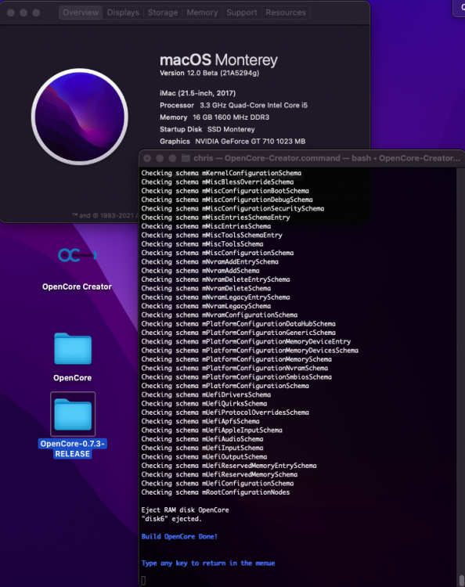Click the 'mUefiDriversSchema' line
The width and height of the screenshot is (465, 587).
click(206, 394)
